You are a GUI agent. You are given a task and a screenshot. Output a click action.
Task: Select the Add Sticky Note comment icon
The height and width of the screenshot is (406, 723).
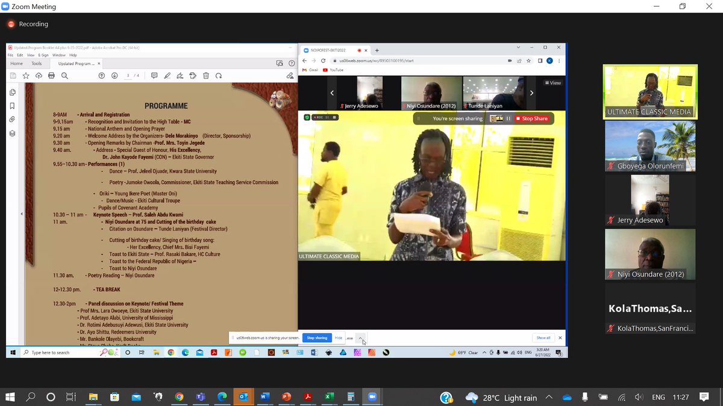coord(154,76)
